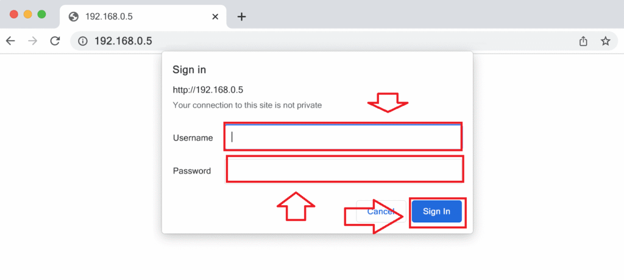Click the browser back arrow
This screenshot has width=624, height=280.
[x=10, y=41]
